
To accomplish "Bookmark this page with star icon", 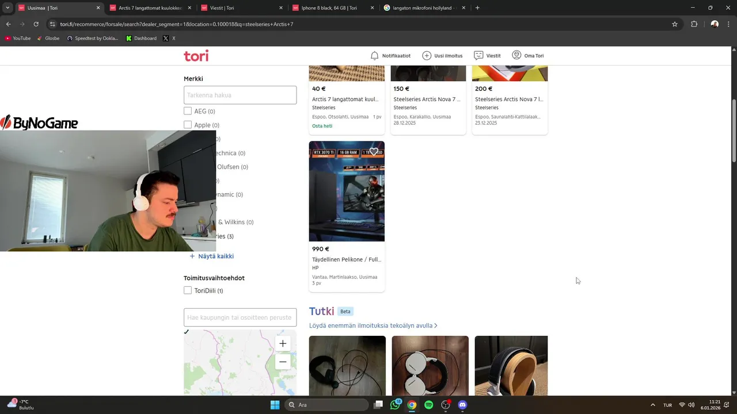I will (x=675, y=24).
